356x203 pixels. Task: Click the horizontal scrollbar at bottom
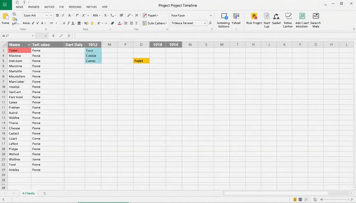(288, 193)
